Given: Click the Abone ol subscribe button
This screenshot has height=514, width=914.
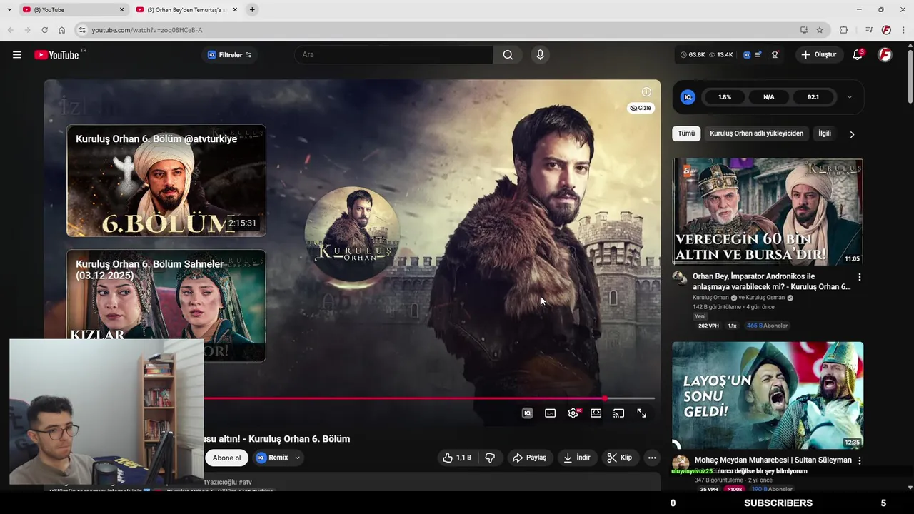Looking at the screenshot, I should 227,458.
